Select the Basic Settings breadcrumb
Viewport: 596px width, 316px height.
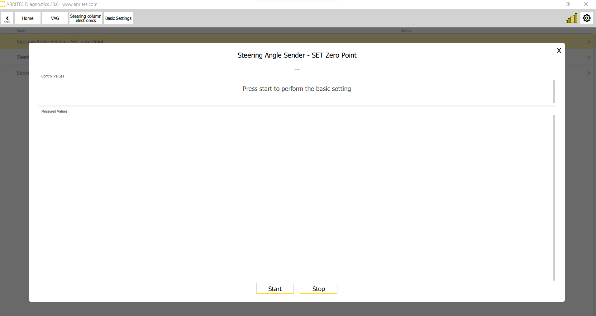[118, 18]
